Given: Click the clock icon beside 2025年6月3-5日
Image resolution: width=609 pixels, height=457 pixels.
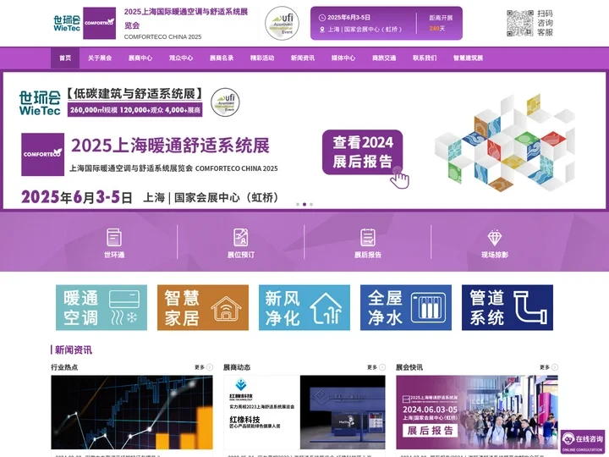Looking at the screenshot, I should coord(322,18).
